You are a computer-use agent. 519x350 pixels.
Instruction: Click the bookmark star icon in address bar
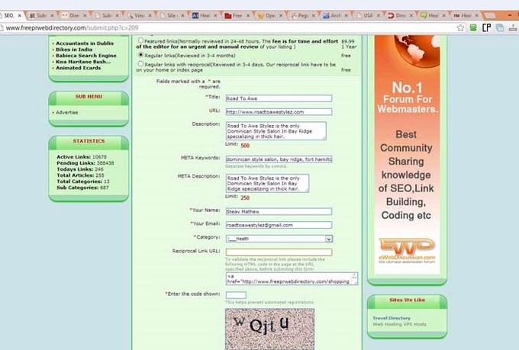[461, 27]
